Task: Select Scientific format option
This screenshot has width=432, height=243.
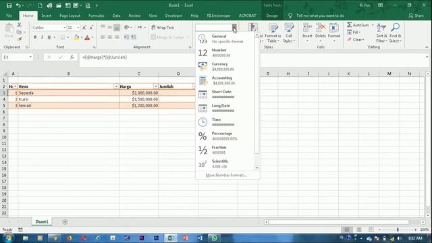Action: [225, 164]
